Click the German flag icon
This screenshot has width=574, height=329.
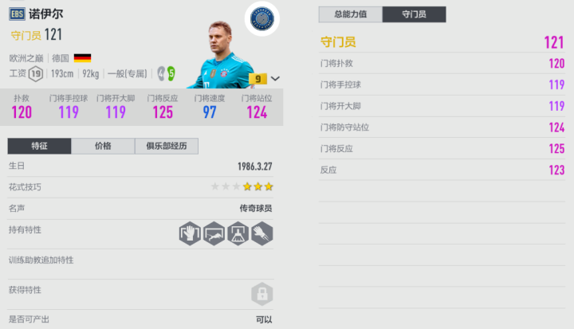82,58
